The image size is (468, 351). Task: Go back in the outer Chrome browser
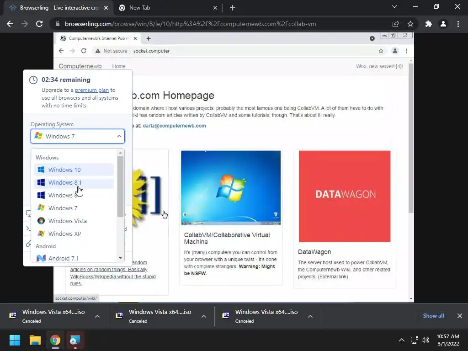click(x=10, y=24)
